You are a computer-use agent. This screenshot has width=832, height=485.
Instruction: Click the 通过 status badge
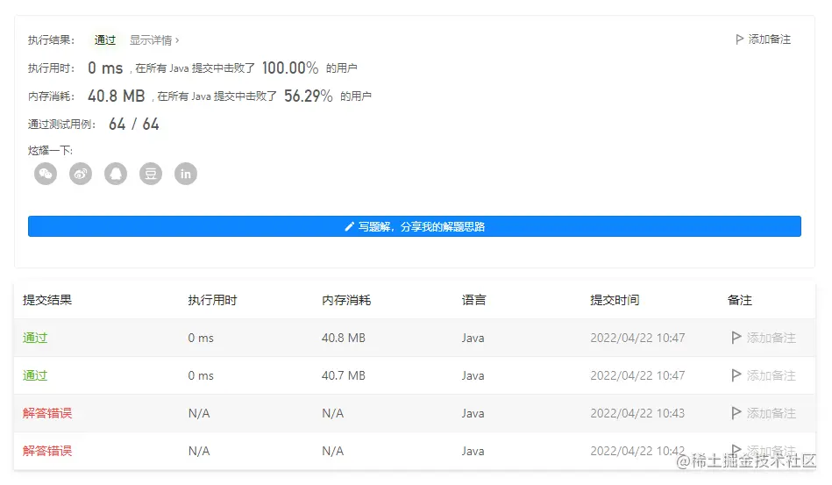[105, 40]
